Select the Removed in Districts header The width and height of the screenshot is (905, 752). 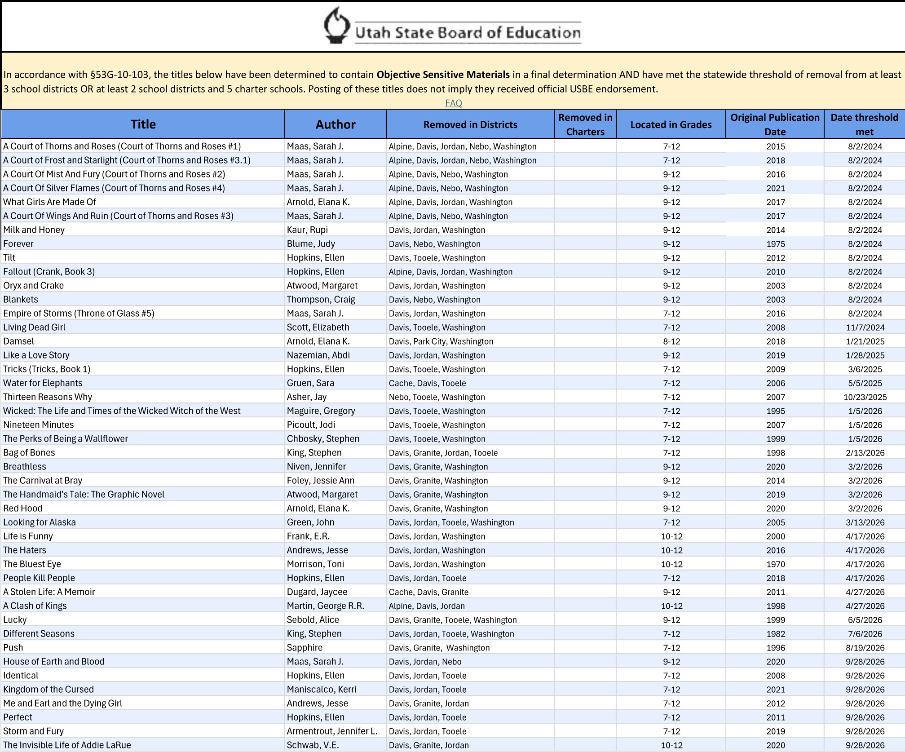click(x=470, y=124)
